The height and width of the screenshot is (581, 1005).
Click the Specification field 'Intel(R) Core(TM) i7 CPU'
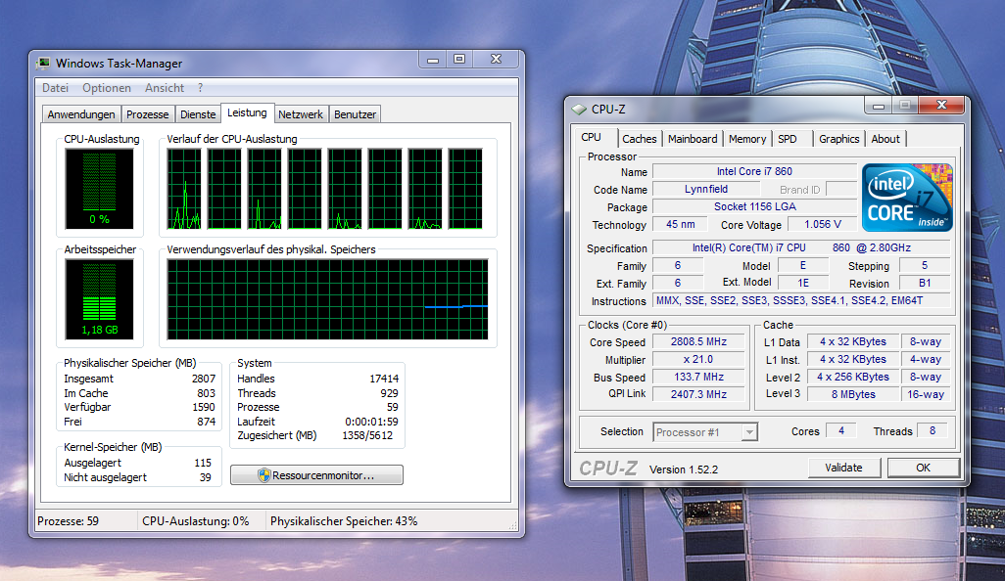801,247
